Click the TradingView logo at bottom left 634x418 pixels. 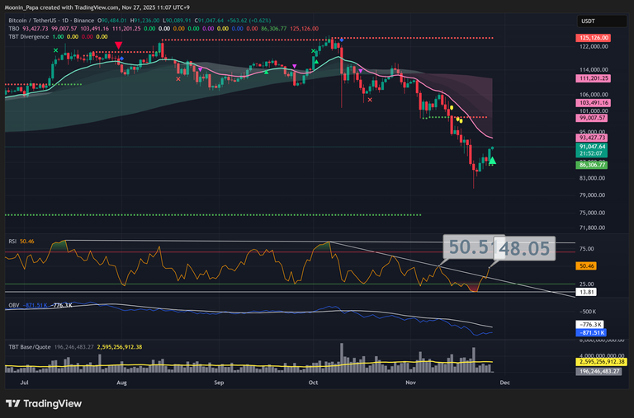(44, 403)
